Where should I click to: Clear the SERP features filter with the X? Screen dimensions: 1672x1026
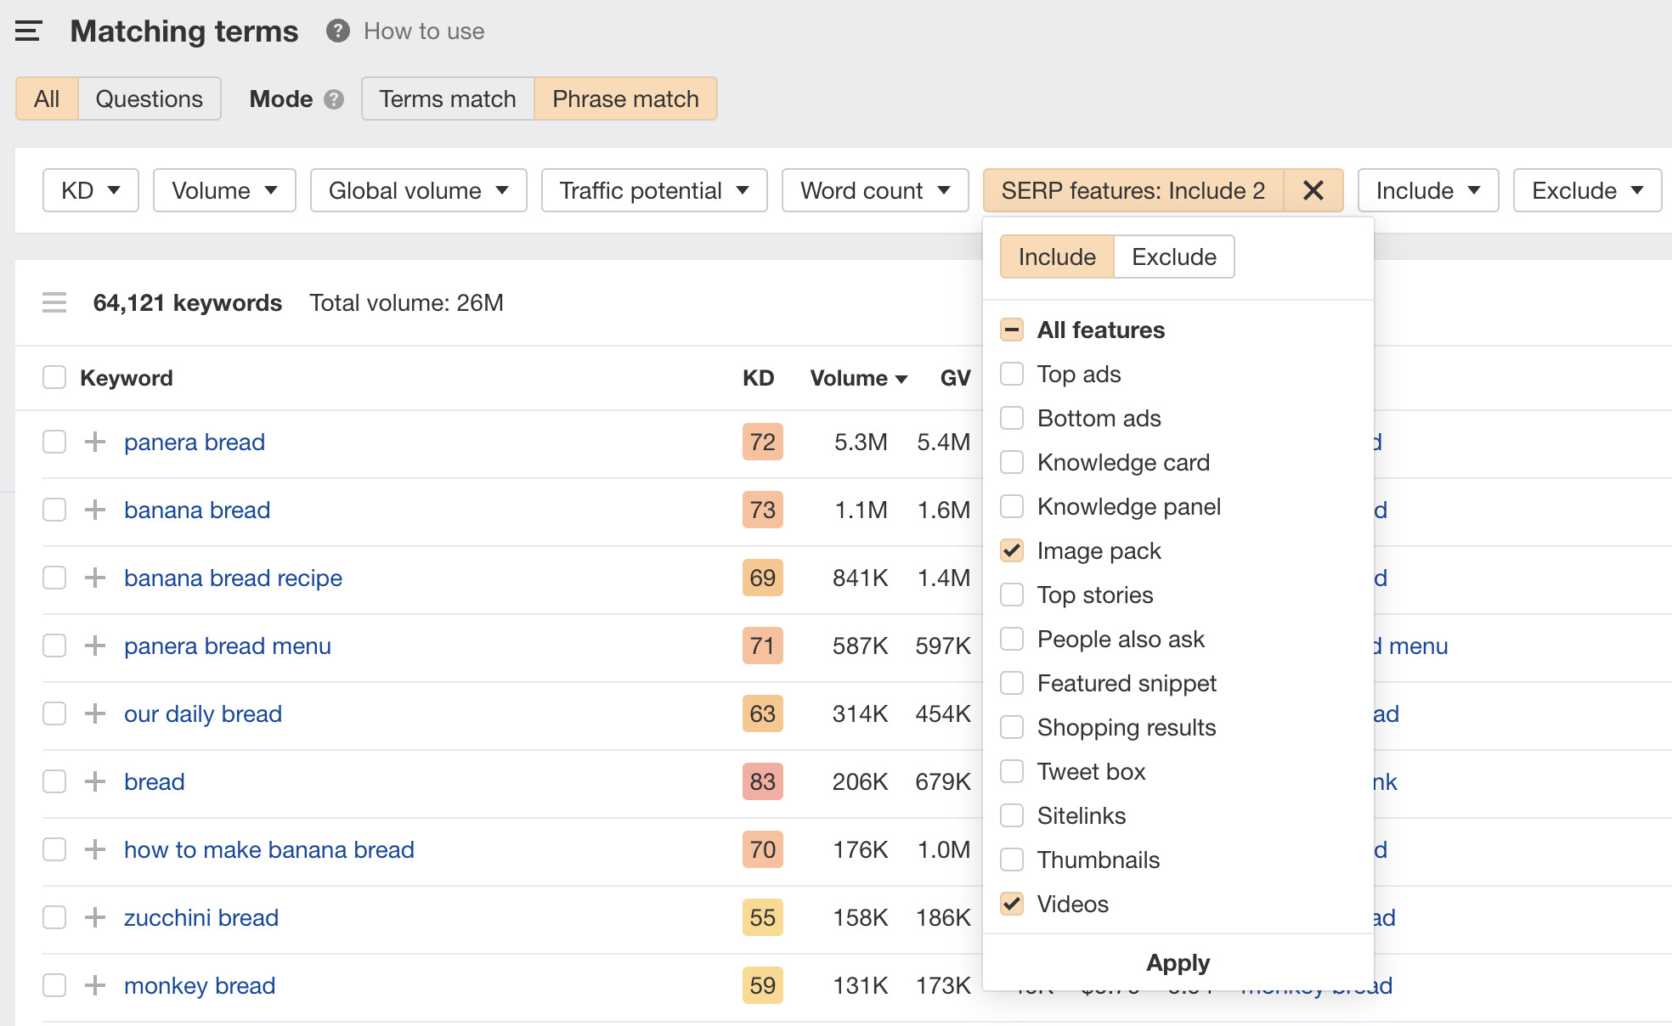pyautogui.click(x=1313, y=190)
